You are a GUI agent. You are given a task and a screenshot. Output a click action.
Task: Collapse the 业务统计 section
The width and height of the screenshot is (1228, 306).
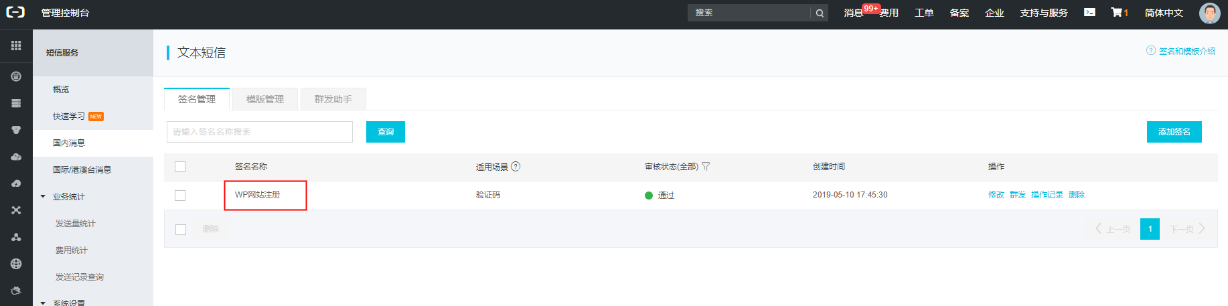pos(44,197)
